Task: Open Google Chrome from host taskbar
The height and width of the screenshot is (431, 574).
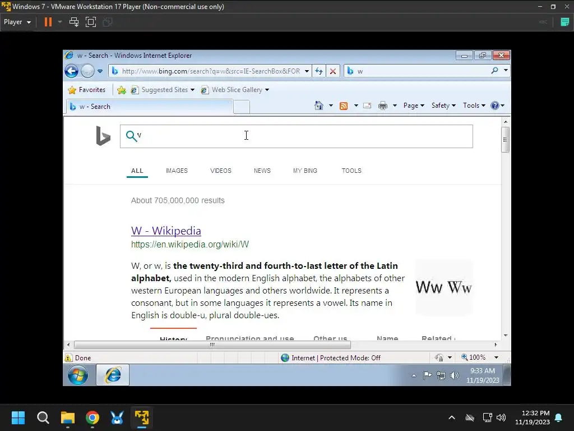Action: [92, 418]
